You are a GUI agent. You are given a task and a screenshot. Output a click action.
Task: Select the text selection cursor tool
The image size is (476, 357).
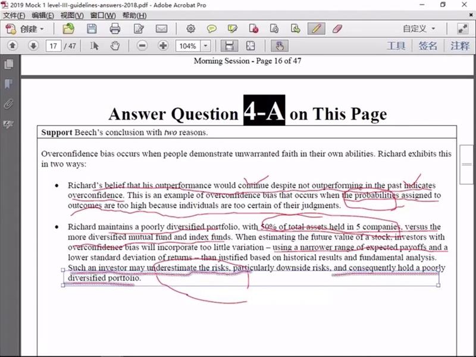[x=94, y=46]
